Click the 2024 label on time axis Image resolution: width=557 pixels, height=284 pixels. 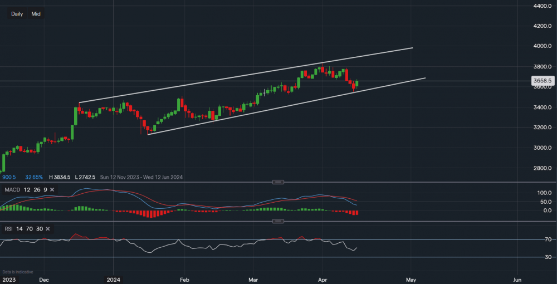(x=114, y=279)
